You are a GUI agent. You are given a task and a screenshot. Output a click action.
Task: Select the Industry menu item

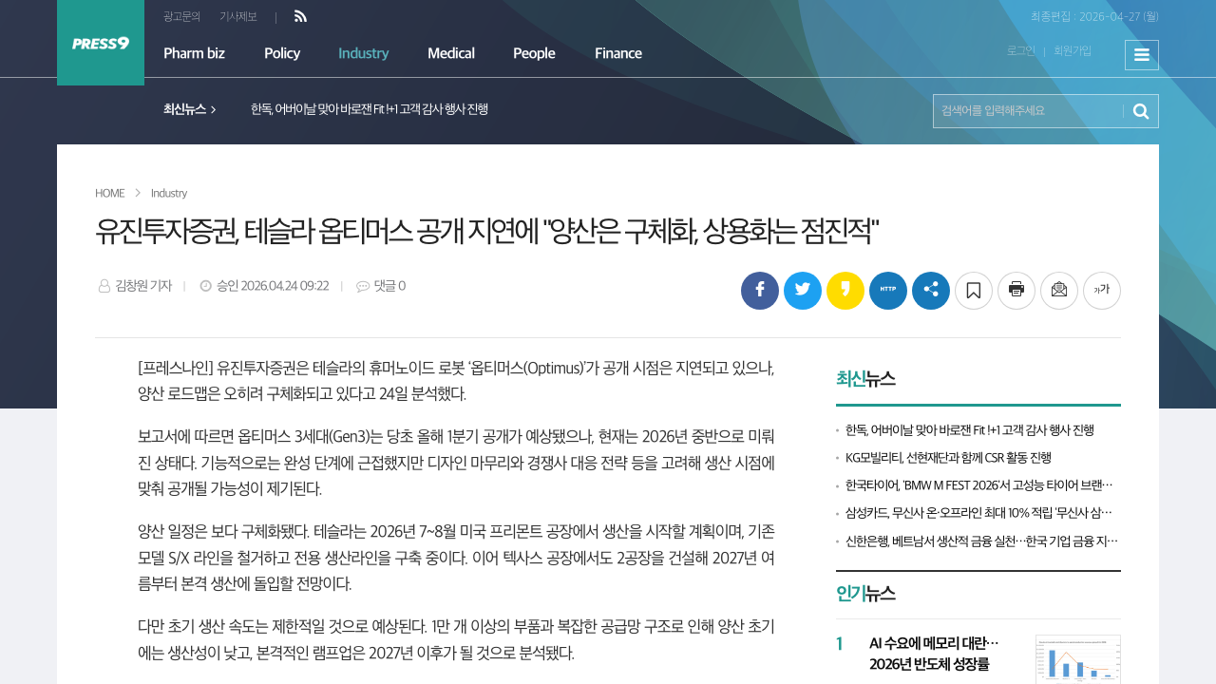coord(364,53)
